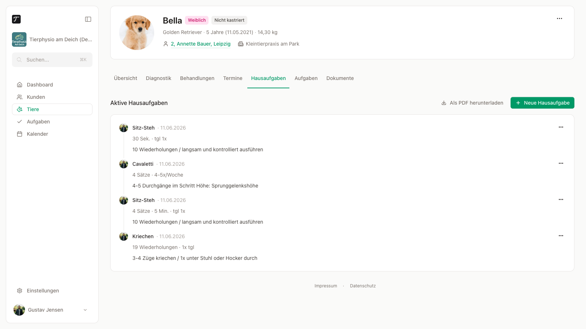The image size is (586, 329).
Task: Click the Tiere paw icon
Action: [20, 109]
